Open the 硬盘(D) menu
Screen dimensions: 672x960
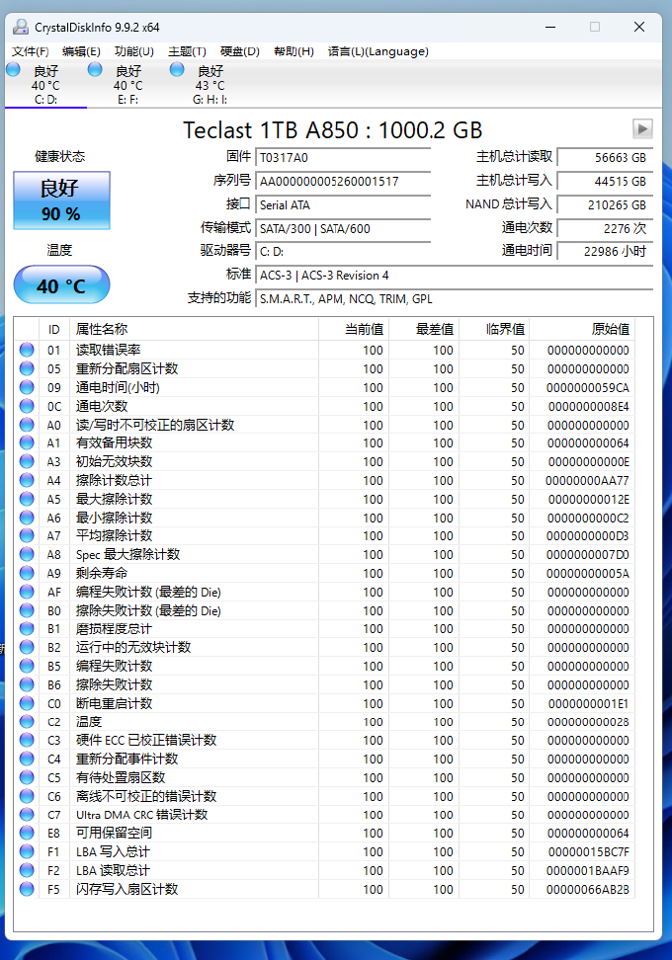pyautogui.click(x=240, y=51)
